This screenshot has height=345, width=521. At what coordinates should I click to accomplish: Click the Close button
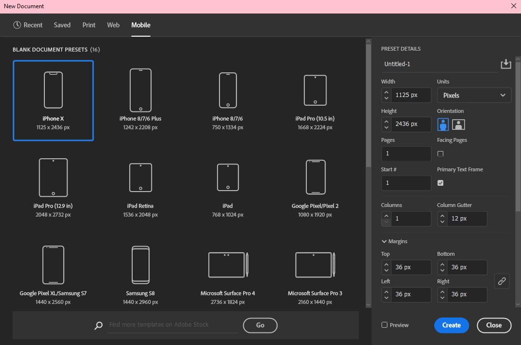pyautogui.click(x=494, y=325)
